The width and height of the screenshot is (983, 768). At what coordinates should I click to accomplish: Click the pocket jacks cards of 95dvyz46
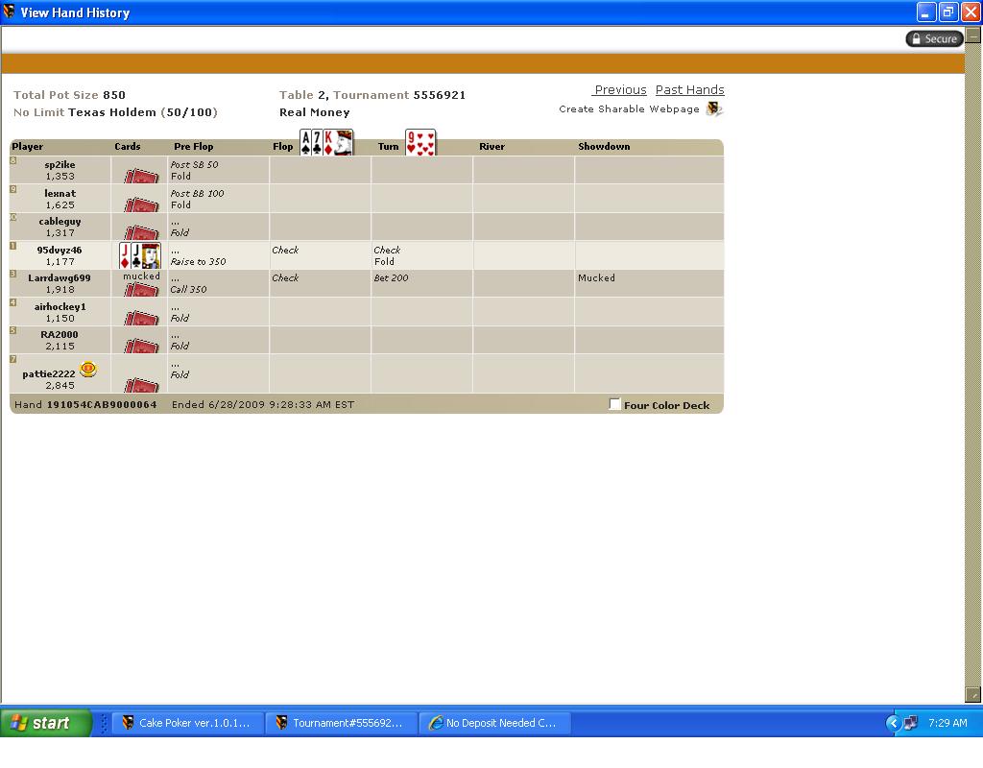[139, 255]
